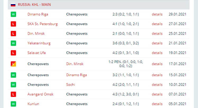Click the W badge for the Dinamo Riga away match
198x108 pixels.
point(13,14)
